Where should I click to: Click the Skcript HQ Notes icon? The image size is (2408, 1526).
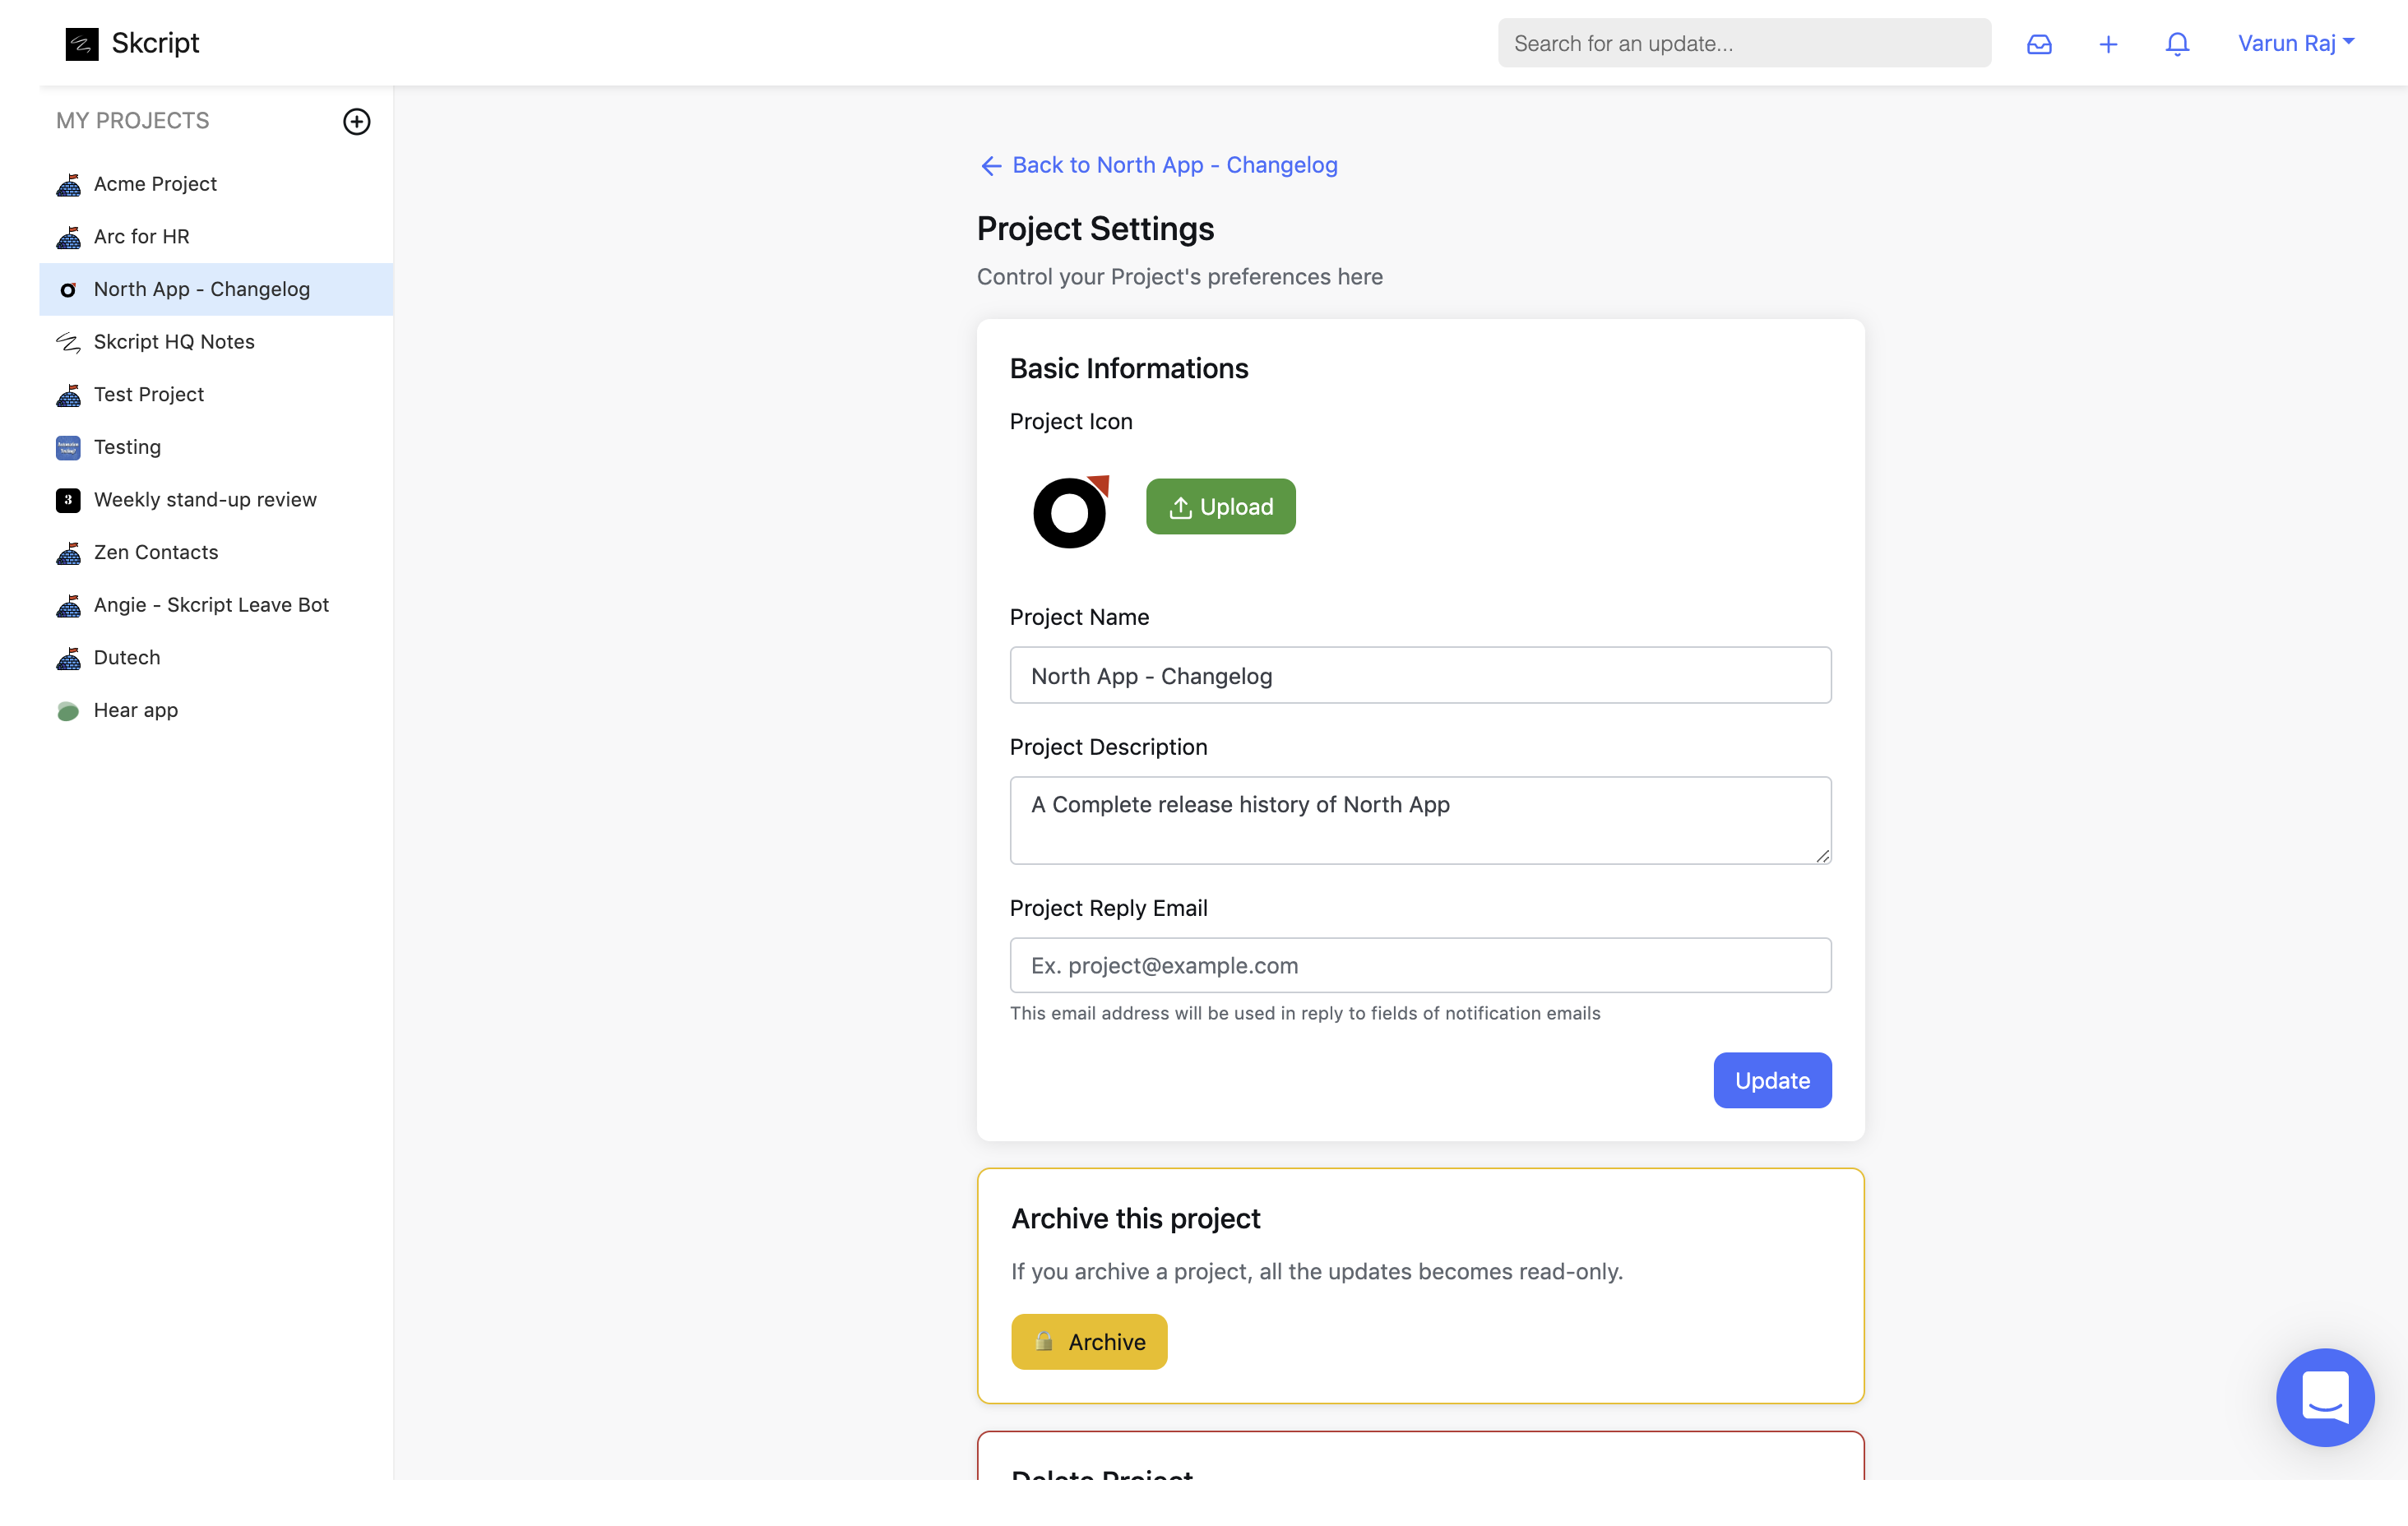click(x=68, y=343)
